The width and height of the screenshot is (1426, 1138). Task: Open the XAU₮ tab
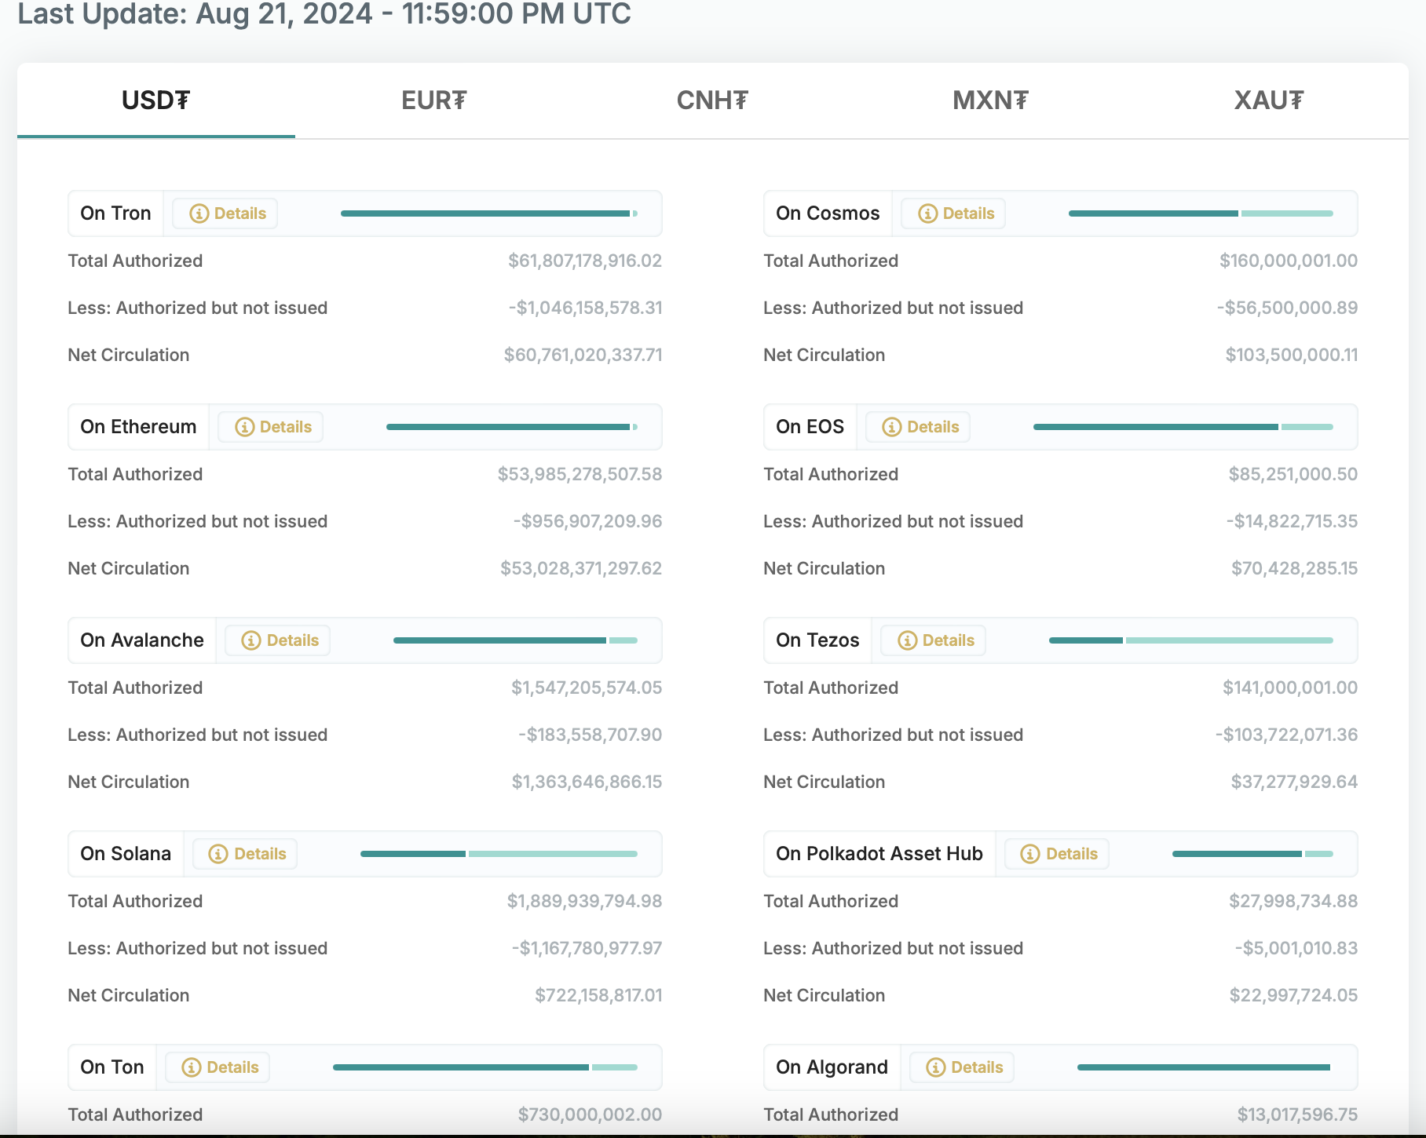pos(1269,100)
